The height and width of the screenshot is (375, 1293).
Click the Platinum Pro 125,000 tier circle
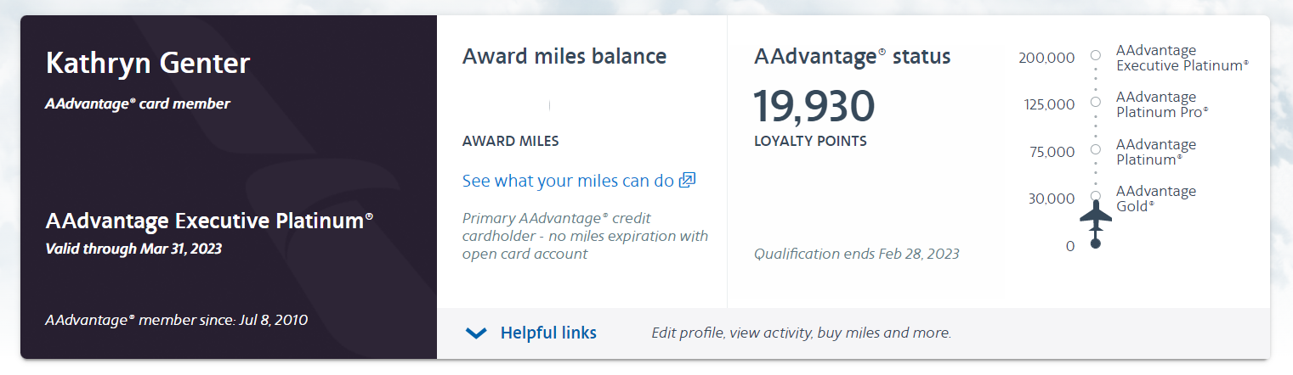tap(1096, 102)
